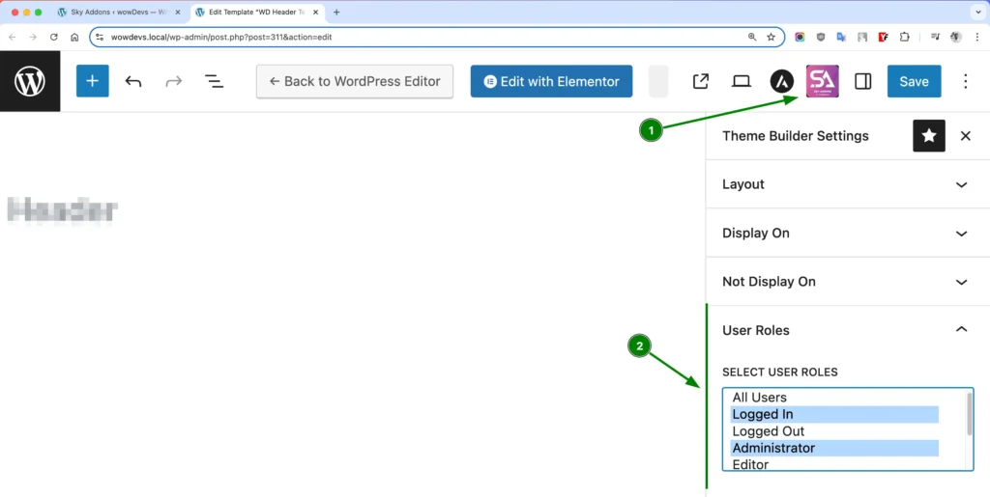The width and height of the screenshot is (990, 497).
Task: Close the Sky Addons browser tab
Action: 178,12
